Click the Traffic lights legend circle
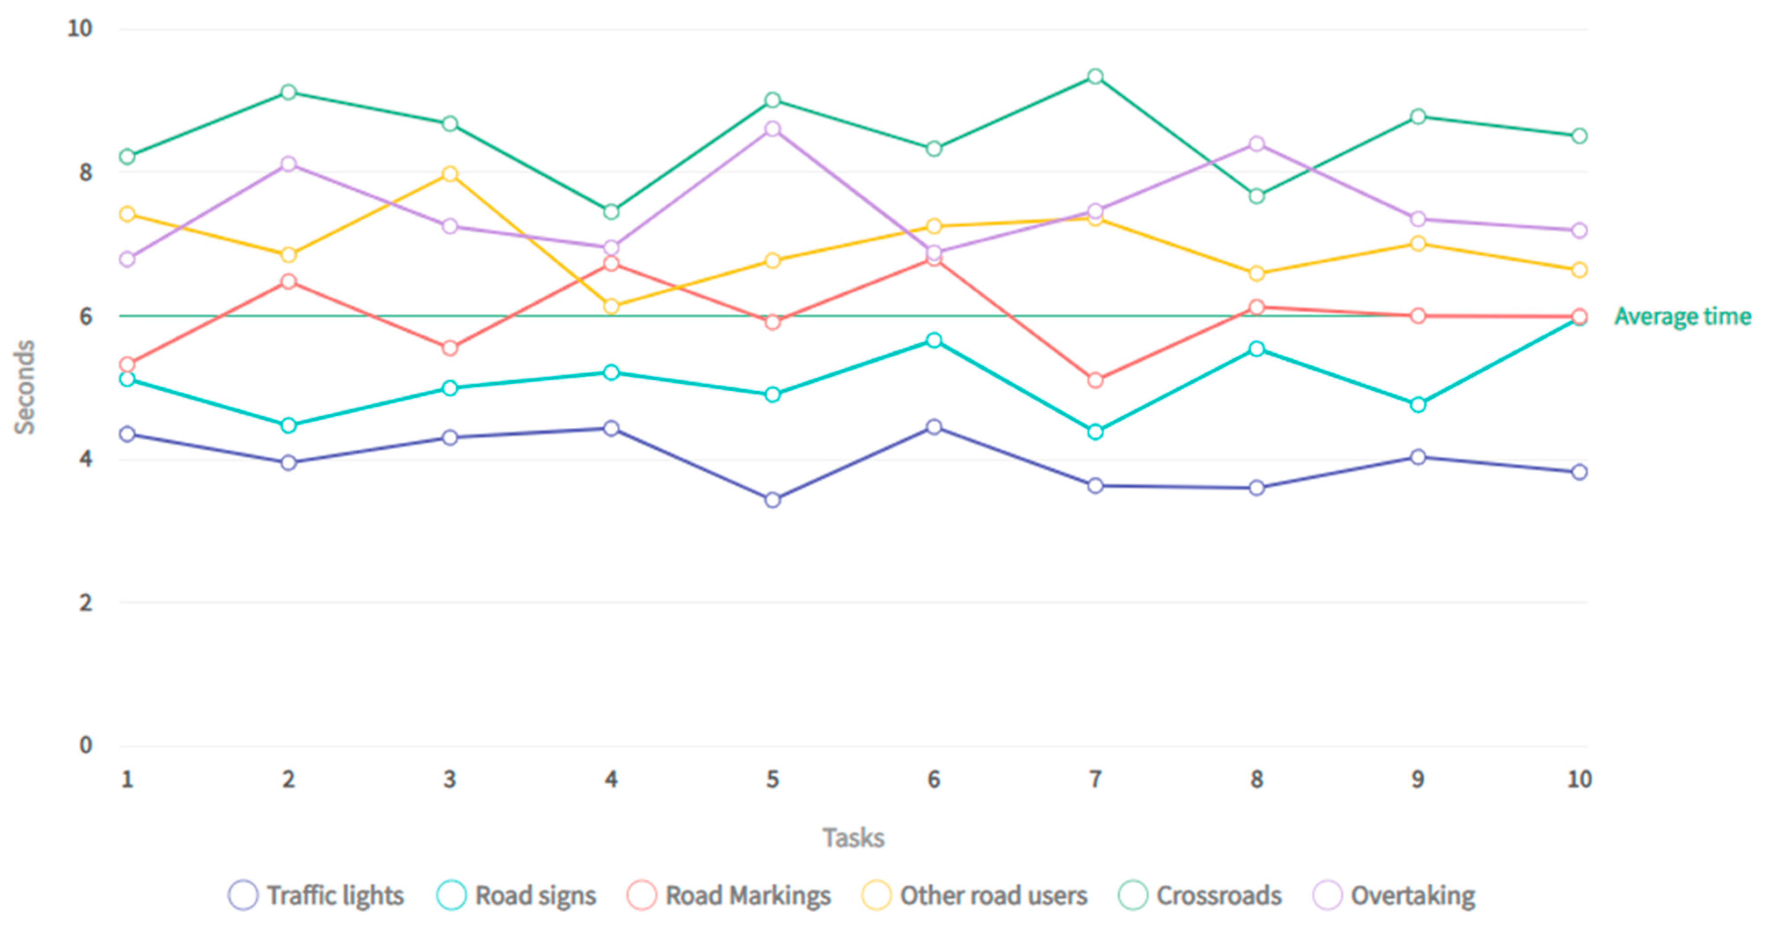Screen dimensions: 1770x928 243,896
